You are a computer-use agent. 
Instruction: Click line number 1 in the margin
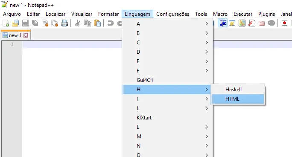pos(12,44)
